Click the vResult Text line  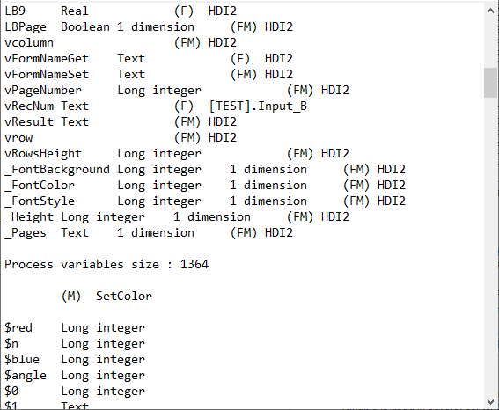coord(121,121)
